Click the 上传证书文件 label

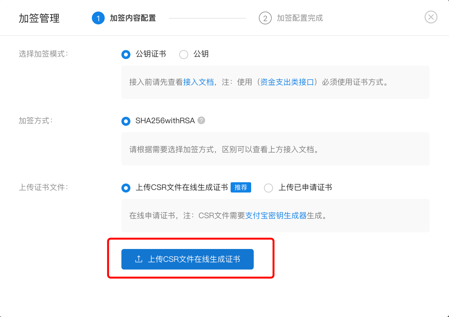coord(43,187)
